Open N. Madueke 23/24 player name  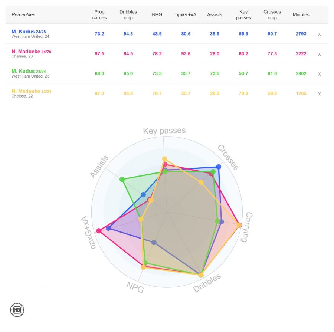click(x=26, y=91)
